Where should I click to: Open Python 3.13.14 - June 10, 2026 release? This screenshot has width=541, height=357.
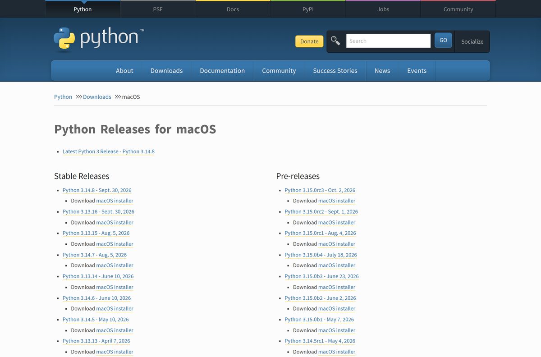tap(98, 276)
